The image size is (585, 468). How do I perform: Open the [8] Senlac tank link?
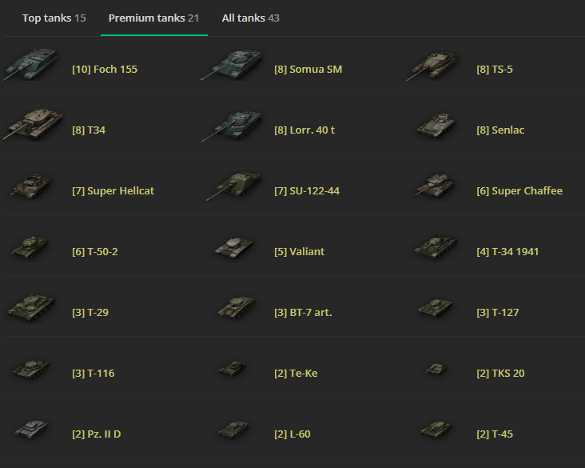(x=500, y=130)
